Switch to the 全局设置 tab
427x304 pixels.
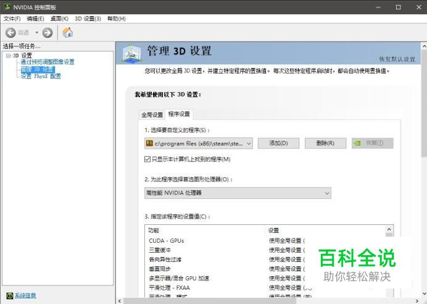point(152,115)
